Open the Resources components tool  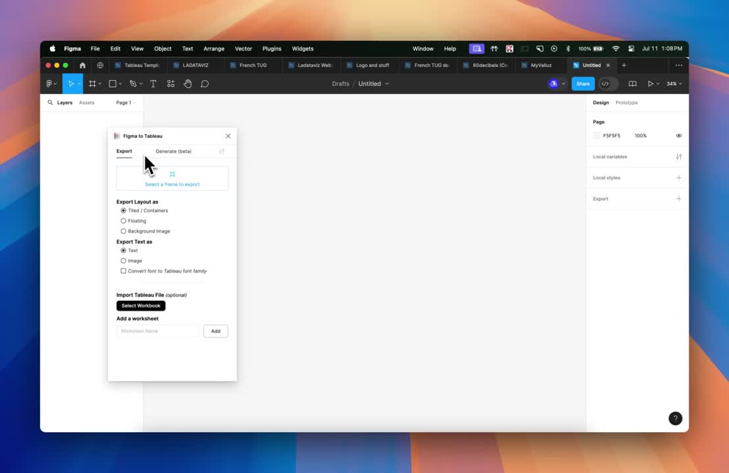[x=170, y=84]
